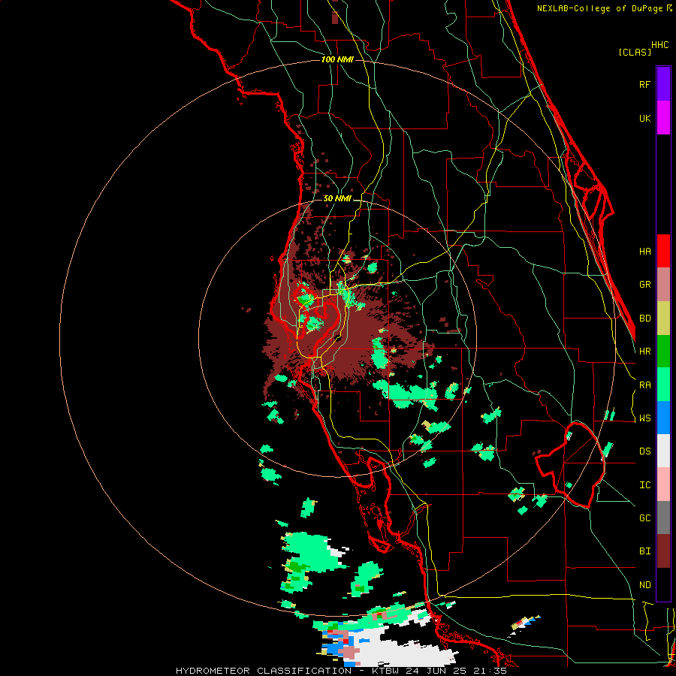Click the GR legend label text
Screen dimensions: 676x676
point(645,285)
